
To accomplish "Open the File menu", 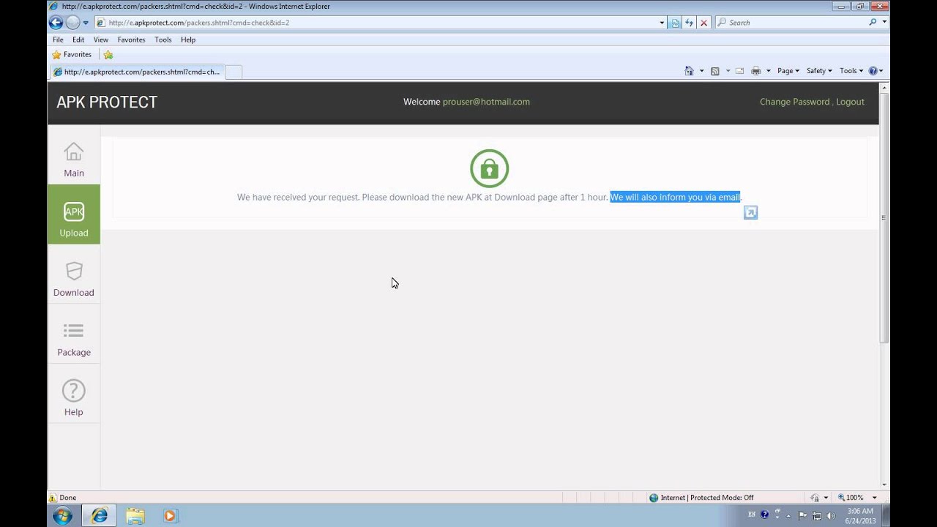I will (x=58, y=40).
